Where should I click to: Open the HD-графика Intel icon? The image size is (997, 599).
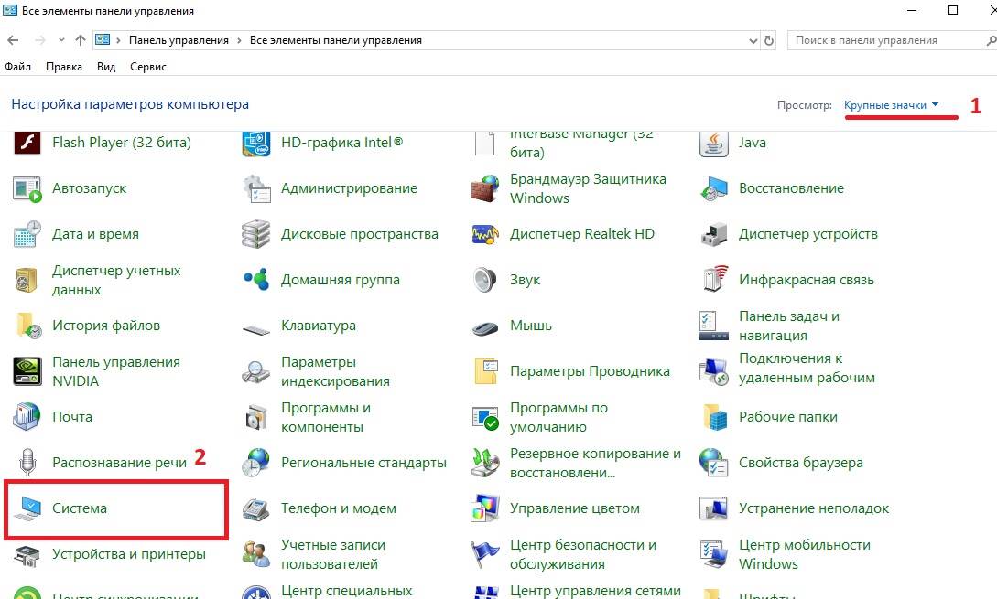coord(255,144)
